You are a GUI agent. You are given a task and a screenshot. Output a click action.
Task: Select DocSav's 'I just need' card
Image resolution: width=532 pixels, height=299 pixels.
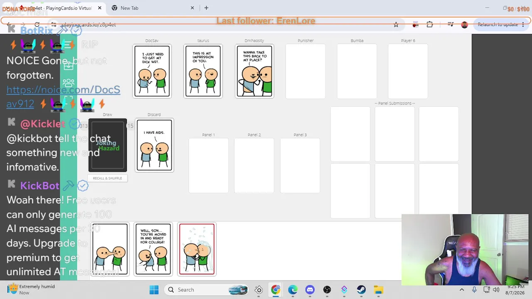[x=152, y=71]
